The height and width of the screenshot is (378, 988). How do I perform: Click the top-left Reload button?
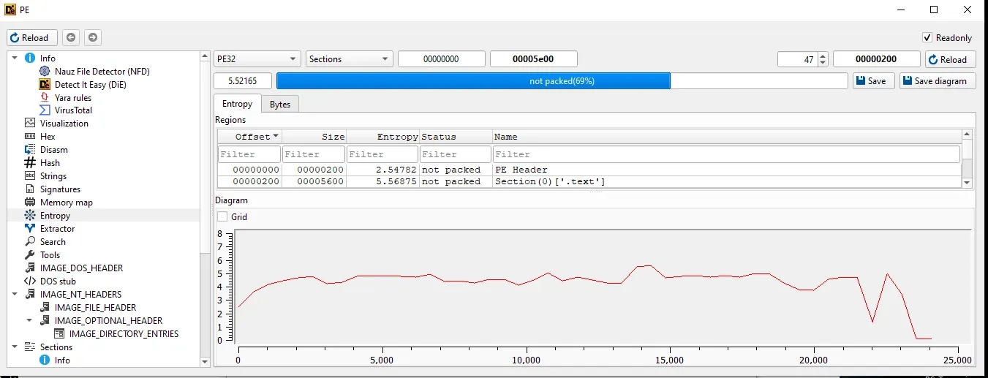click(x=29, y=38)
